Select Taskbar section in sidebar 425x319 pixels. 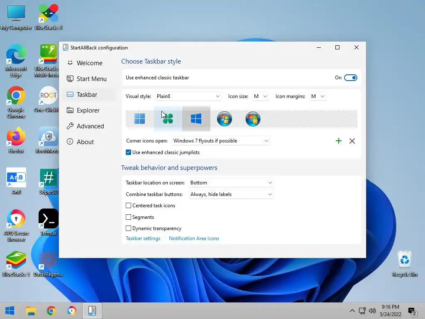click(x=89, y=95)
